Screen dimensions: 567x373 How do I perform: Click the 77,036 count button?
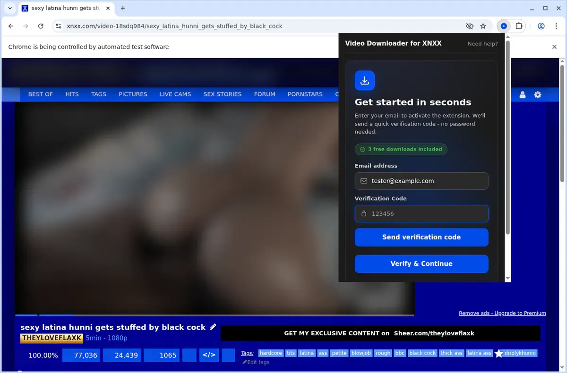(81, 355)
